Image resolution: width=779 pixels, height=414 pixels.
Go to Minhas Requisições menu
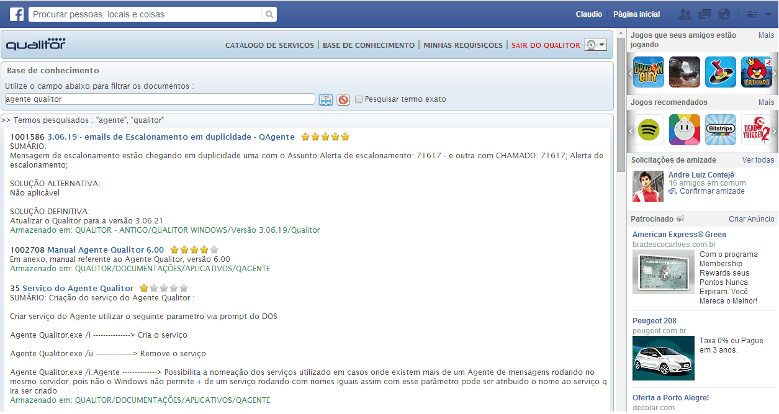(463, 45)
